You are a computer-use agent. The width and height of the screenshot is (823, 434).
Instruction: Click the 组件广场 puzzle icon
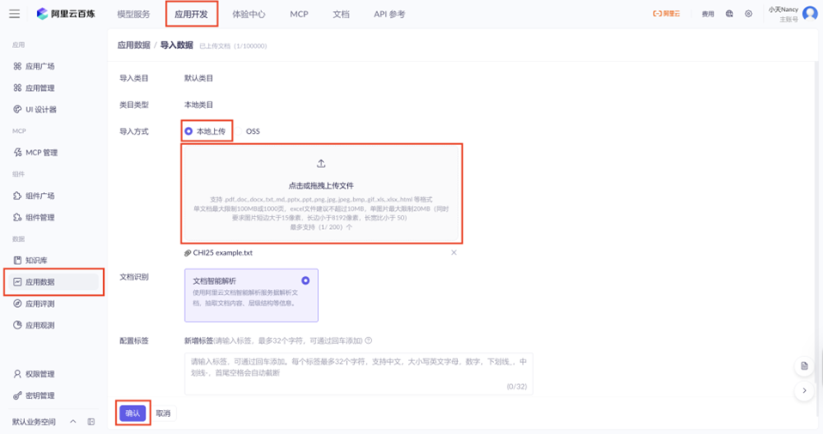pos(17,196)
